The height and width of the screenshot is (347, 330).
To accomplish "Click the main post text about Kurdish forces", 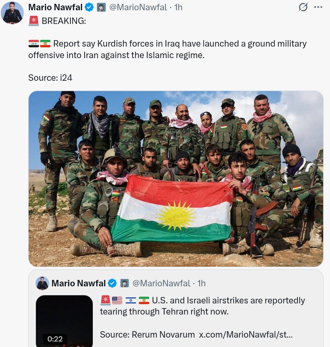I will [x=167, y=49].
